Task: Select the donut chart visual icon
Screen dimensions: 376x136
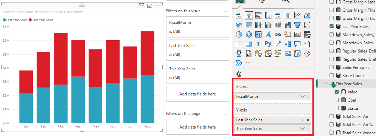Action: click(249, 34)
